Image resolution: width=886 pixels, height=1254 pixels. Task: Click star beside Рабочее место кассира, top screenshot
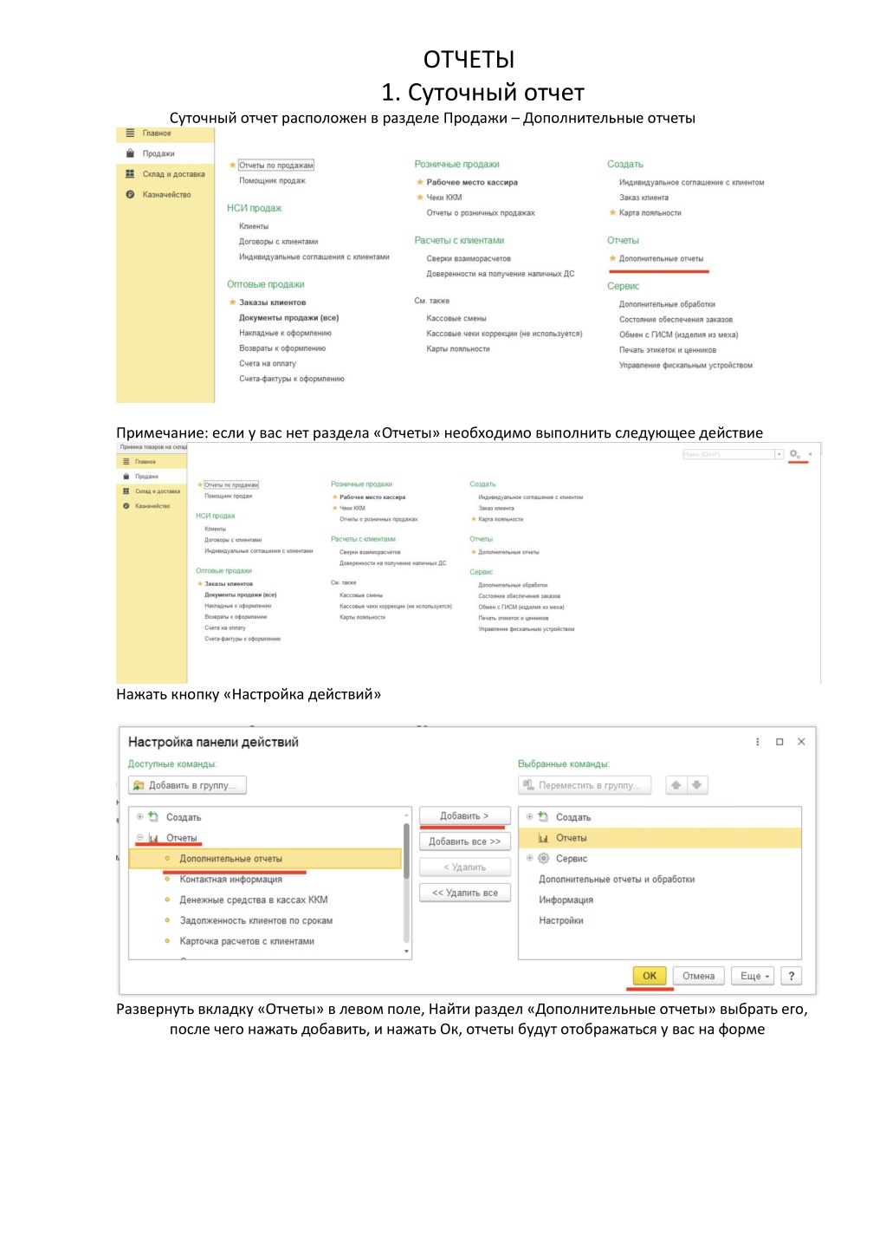[420, 182]
